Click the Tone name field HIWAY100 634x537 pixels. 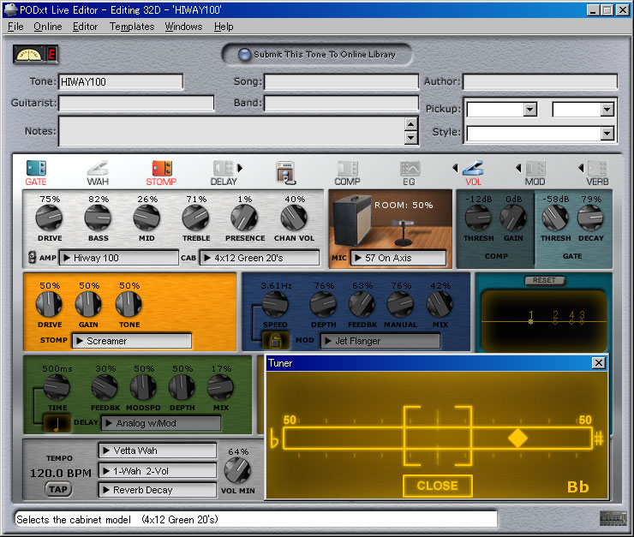click(121, 82)
